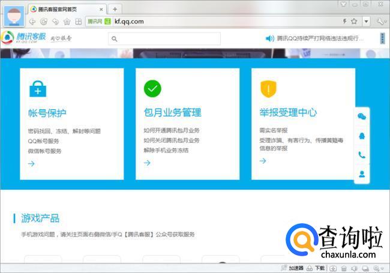Click the QQ penguin icon in side panel

click(362, 136)
